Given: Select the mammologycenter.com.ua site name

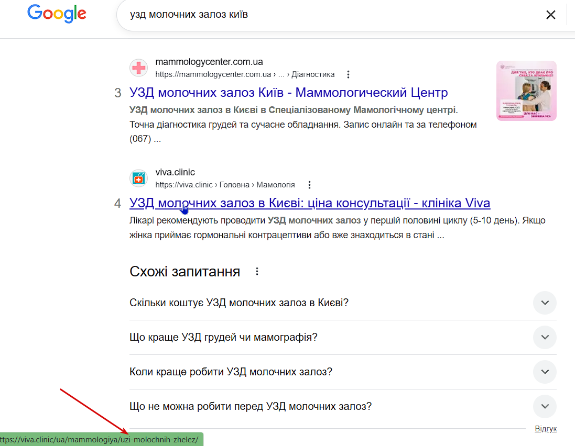Looking at the screenshot, I should [209, 62].
